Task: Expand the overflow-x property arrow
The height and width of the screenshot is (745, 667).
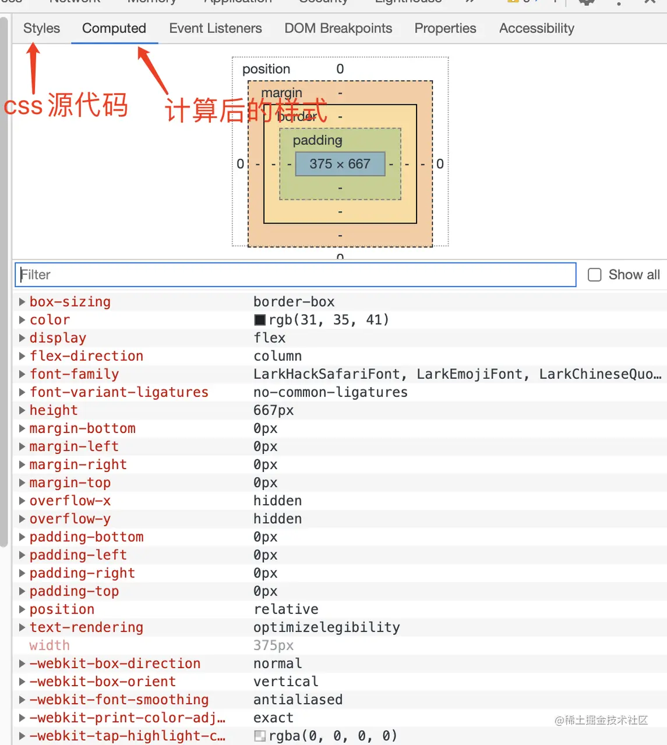Action: (22, 501)
